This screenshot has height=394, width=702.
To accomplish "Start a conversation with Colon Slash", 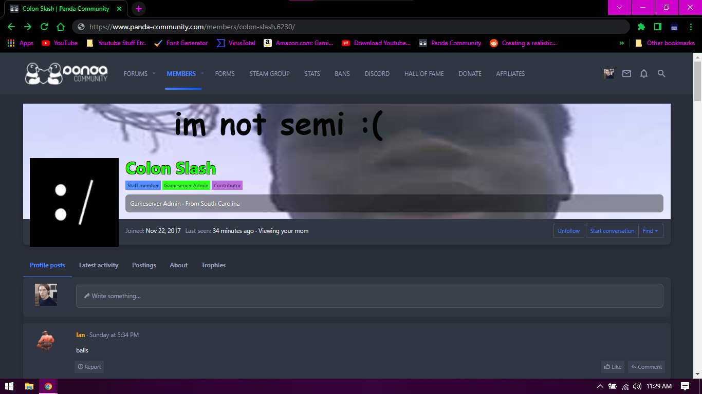I will (612, 230).
